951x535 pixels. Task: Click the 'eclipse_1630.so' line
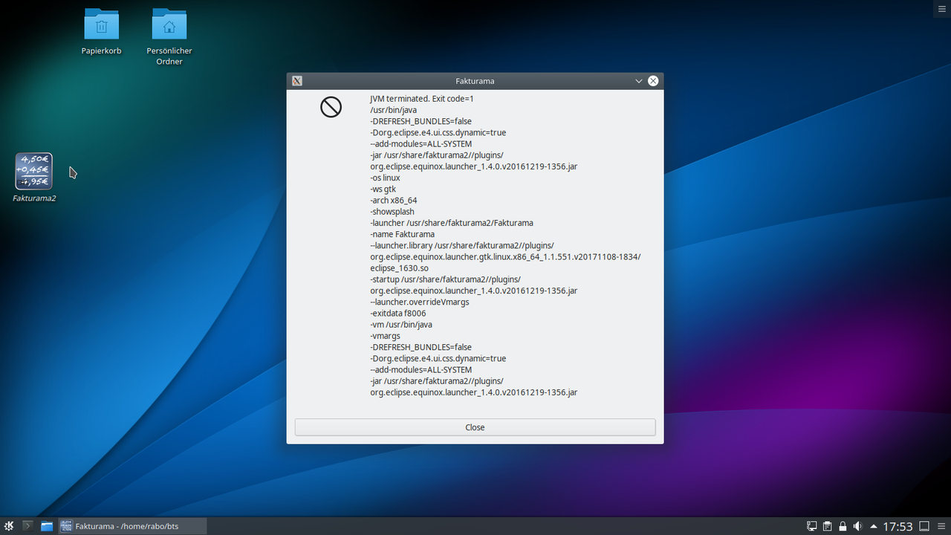pyautogui.click(x=399, y=268)
